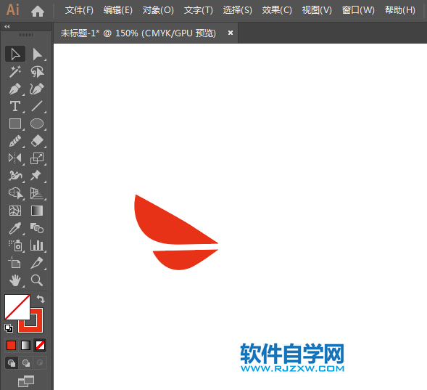Image resolution: width=427 pixels, height=390 pixels.
Task: Select the Reflect tool
Action: 15,158
